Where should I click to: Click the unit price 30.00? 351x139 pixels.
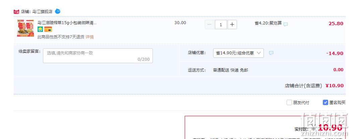(180, 23)
